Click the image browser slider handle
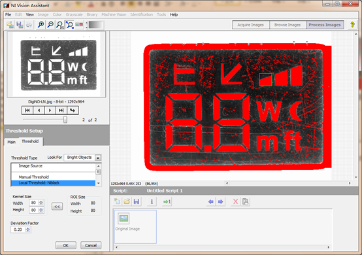 [x=65, y=120]
